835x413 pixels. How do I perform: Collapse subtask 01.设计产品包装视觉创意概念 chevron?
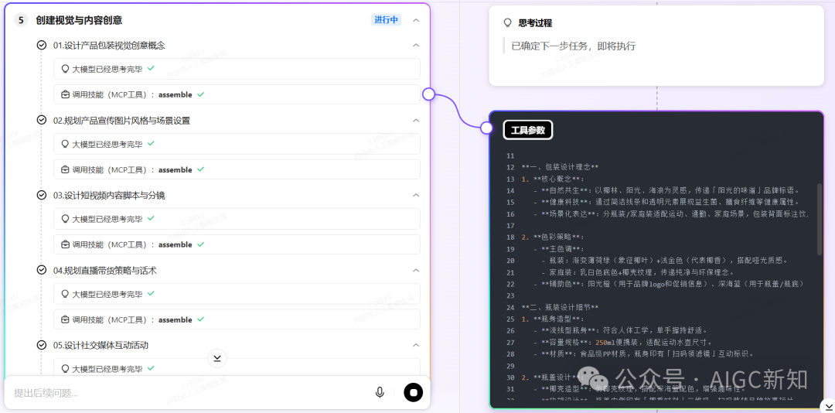tap(417, 46)
